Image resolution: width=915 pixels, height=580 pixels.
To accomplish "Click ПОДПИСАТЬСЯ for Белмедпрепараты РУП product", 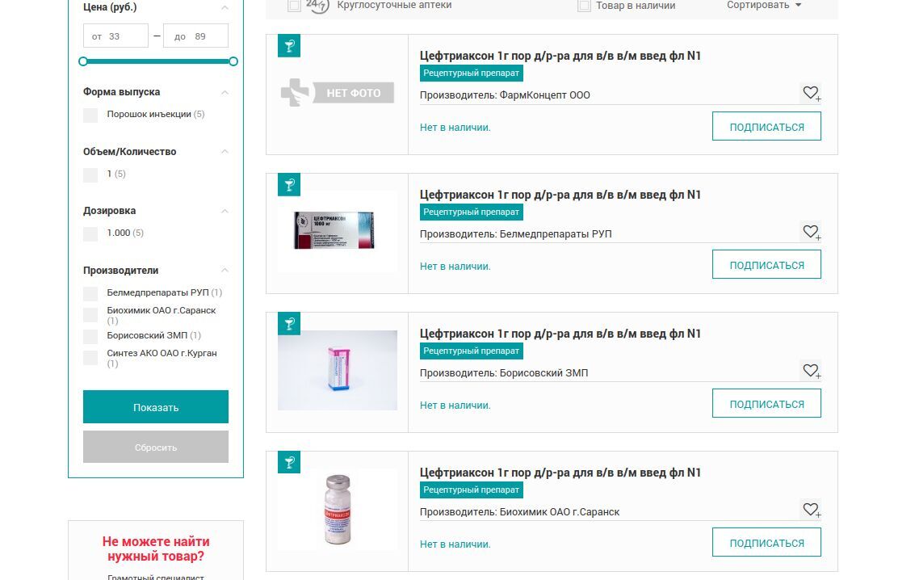I will tap(766, 265).
